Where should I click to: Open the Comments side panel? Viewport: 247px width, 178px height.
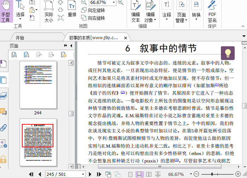[x=3, y=112]
